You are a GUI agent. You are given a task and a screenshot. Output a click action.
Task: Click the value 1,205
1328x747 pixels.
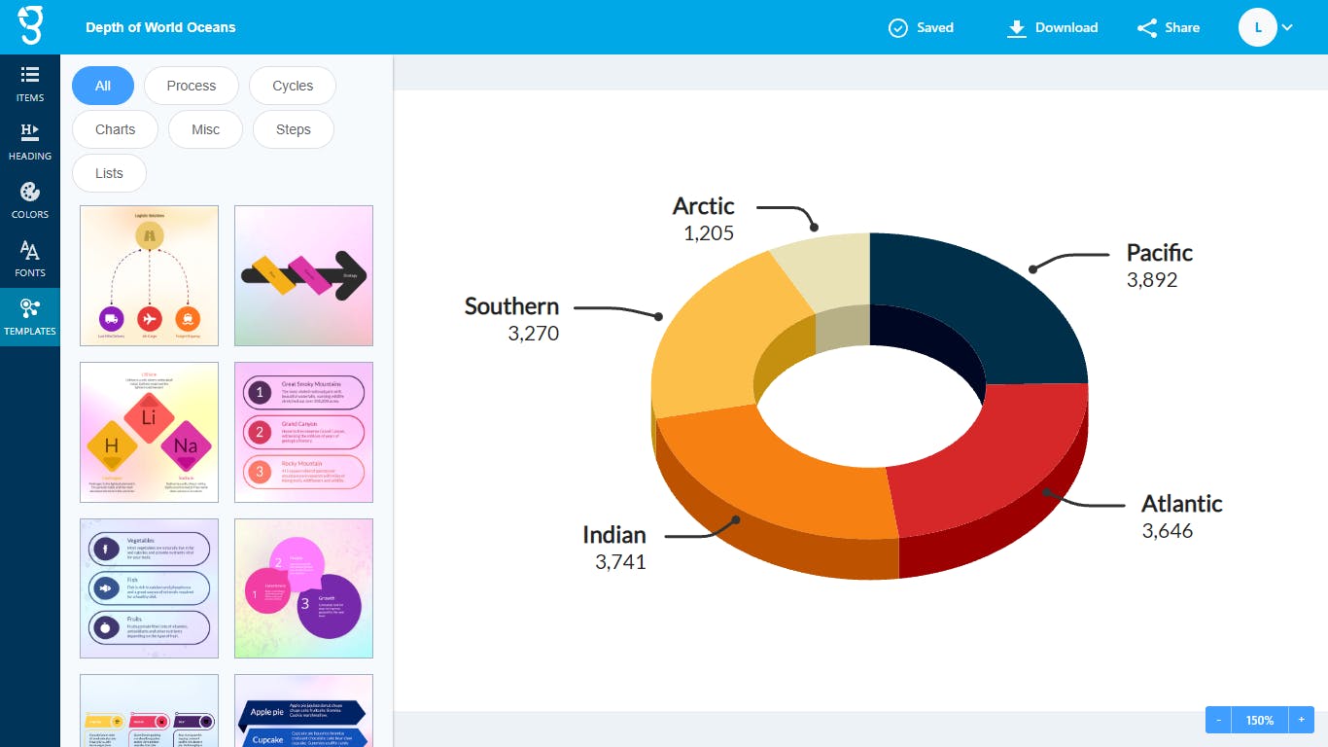pyautogui.click(x=709, y=233)
